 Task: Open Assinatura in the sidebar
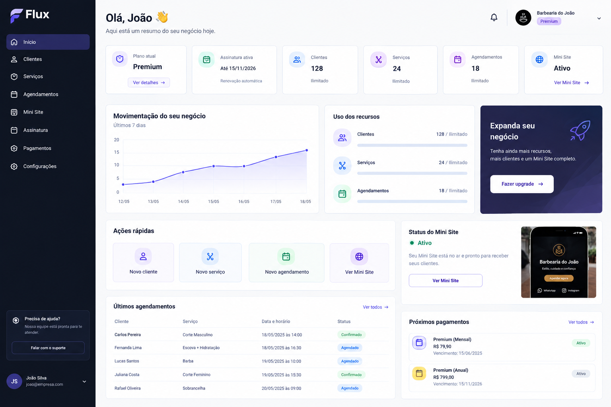[x=48, y=130]
